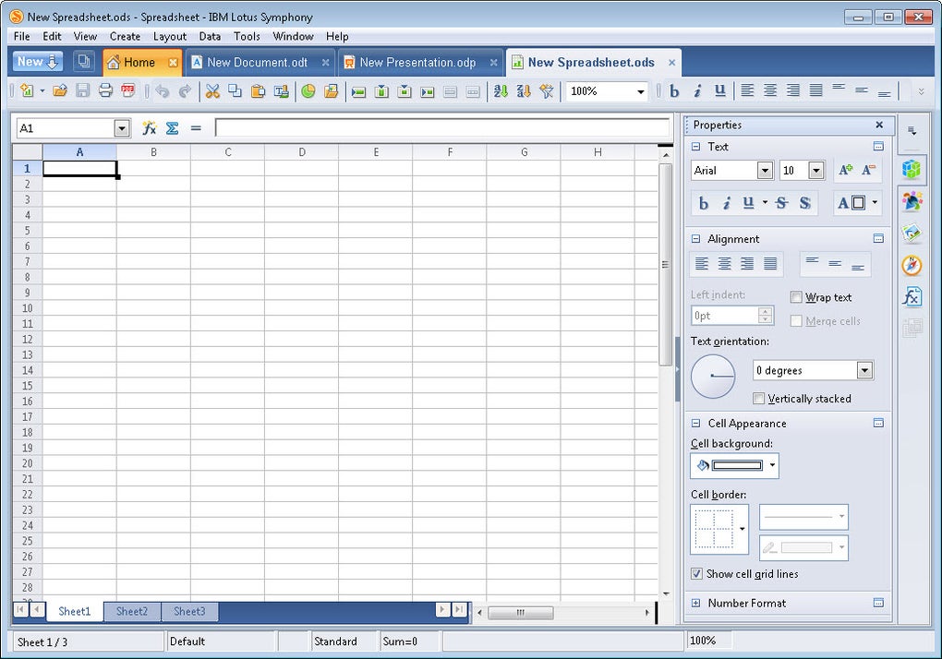Screen dimensions: 942x659
Task: Uncheck Show cell grid lines
Action: pyautogui.click(x=696, y=574)
